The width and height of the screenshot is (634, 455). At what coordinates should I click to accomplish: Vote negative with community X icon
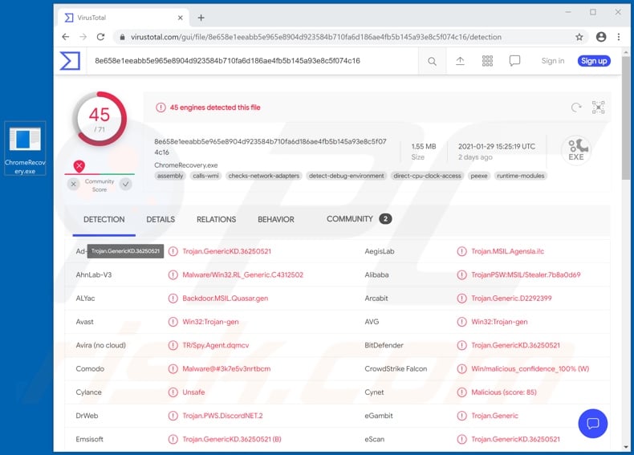[73, 185]
